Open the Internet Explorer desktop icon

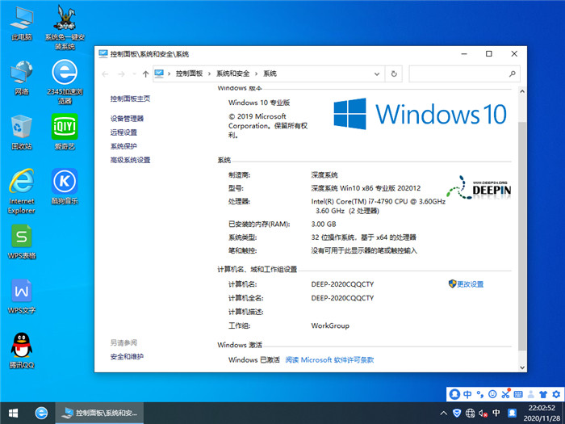(x=22, y=191)
